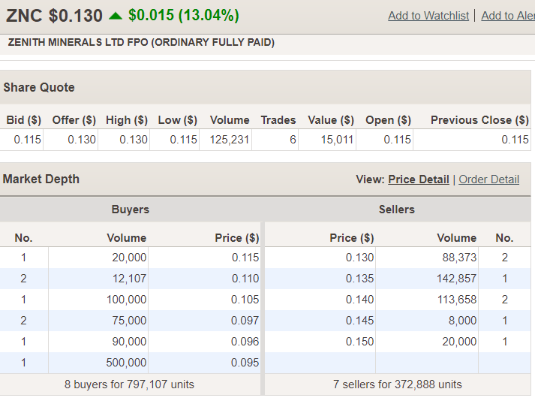
Task: Select seller volume 88,373
Action: click(x=459, y=258)
